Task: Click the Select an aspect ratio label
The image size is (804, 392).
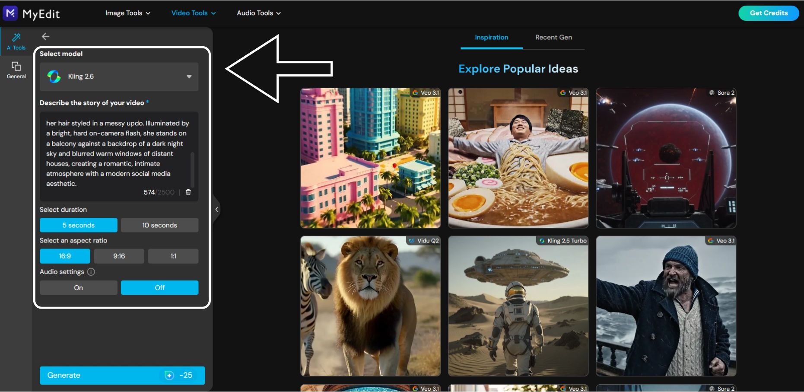Action: pyautogui.click(x=73, y=241)
